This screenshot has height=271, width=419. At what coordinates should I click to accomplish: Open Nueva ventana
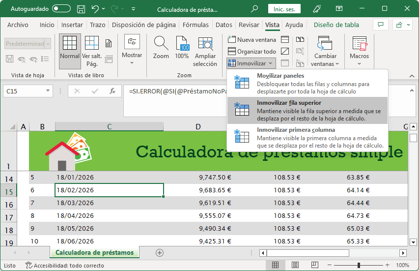coord(252,39)
